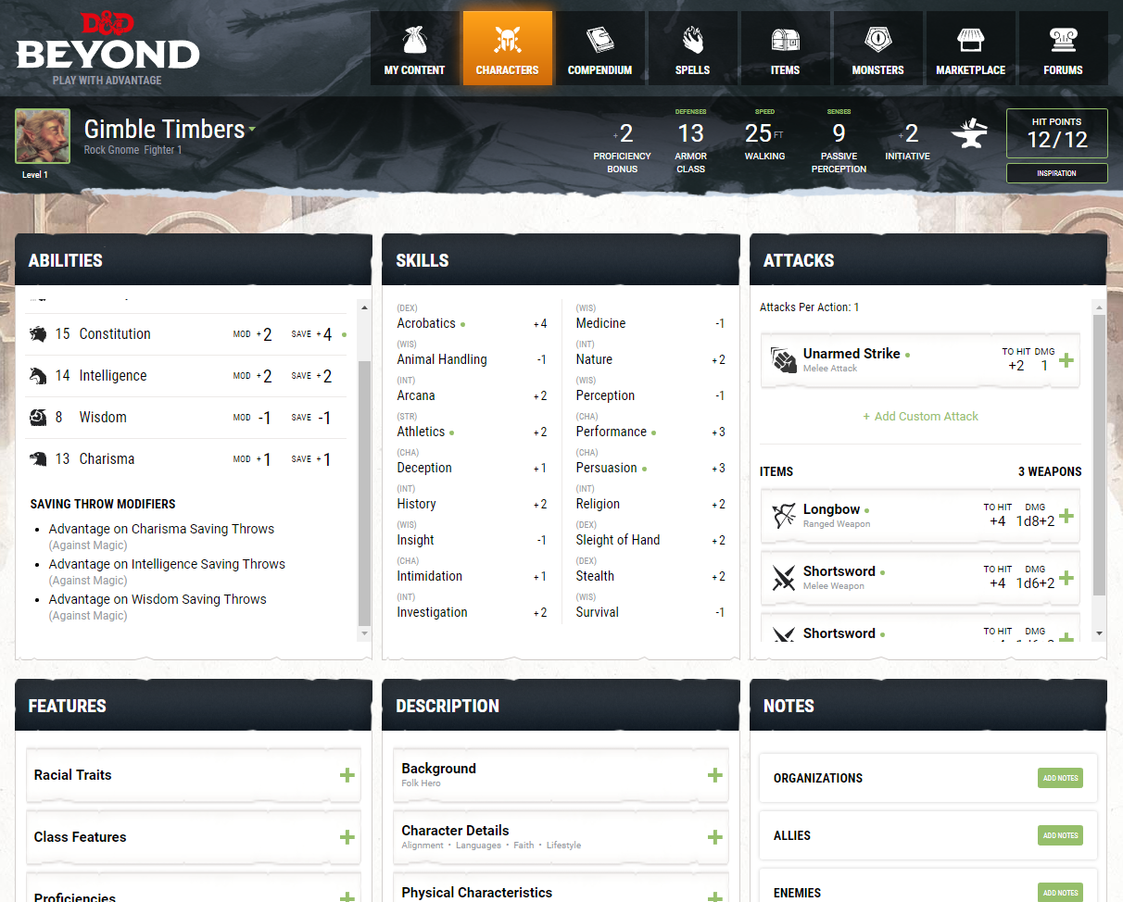
Task: Click the Charisma eagle icon
Action: pyautogui.click(x=38, y=459)
